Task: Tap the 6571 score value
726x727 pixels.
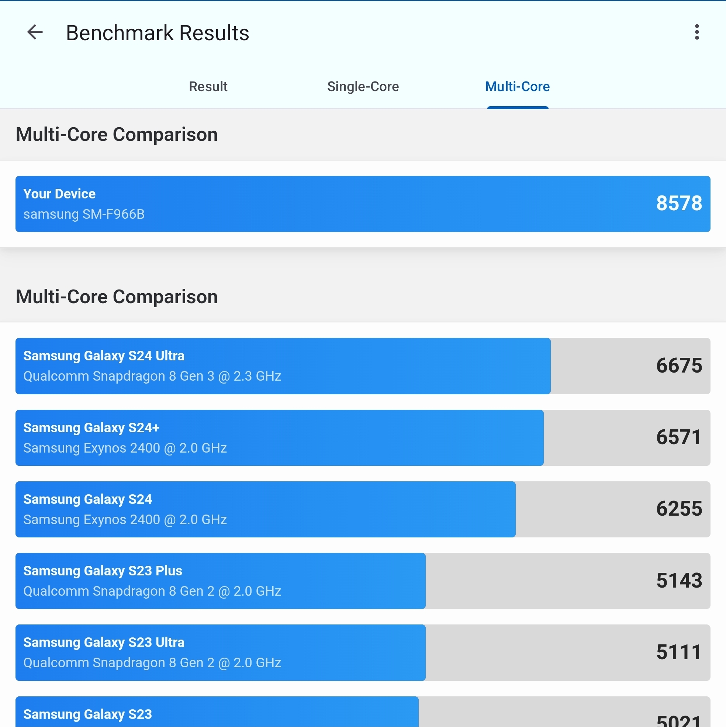Action: tap(679, 437)
